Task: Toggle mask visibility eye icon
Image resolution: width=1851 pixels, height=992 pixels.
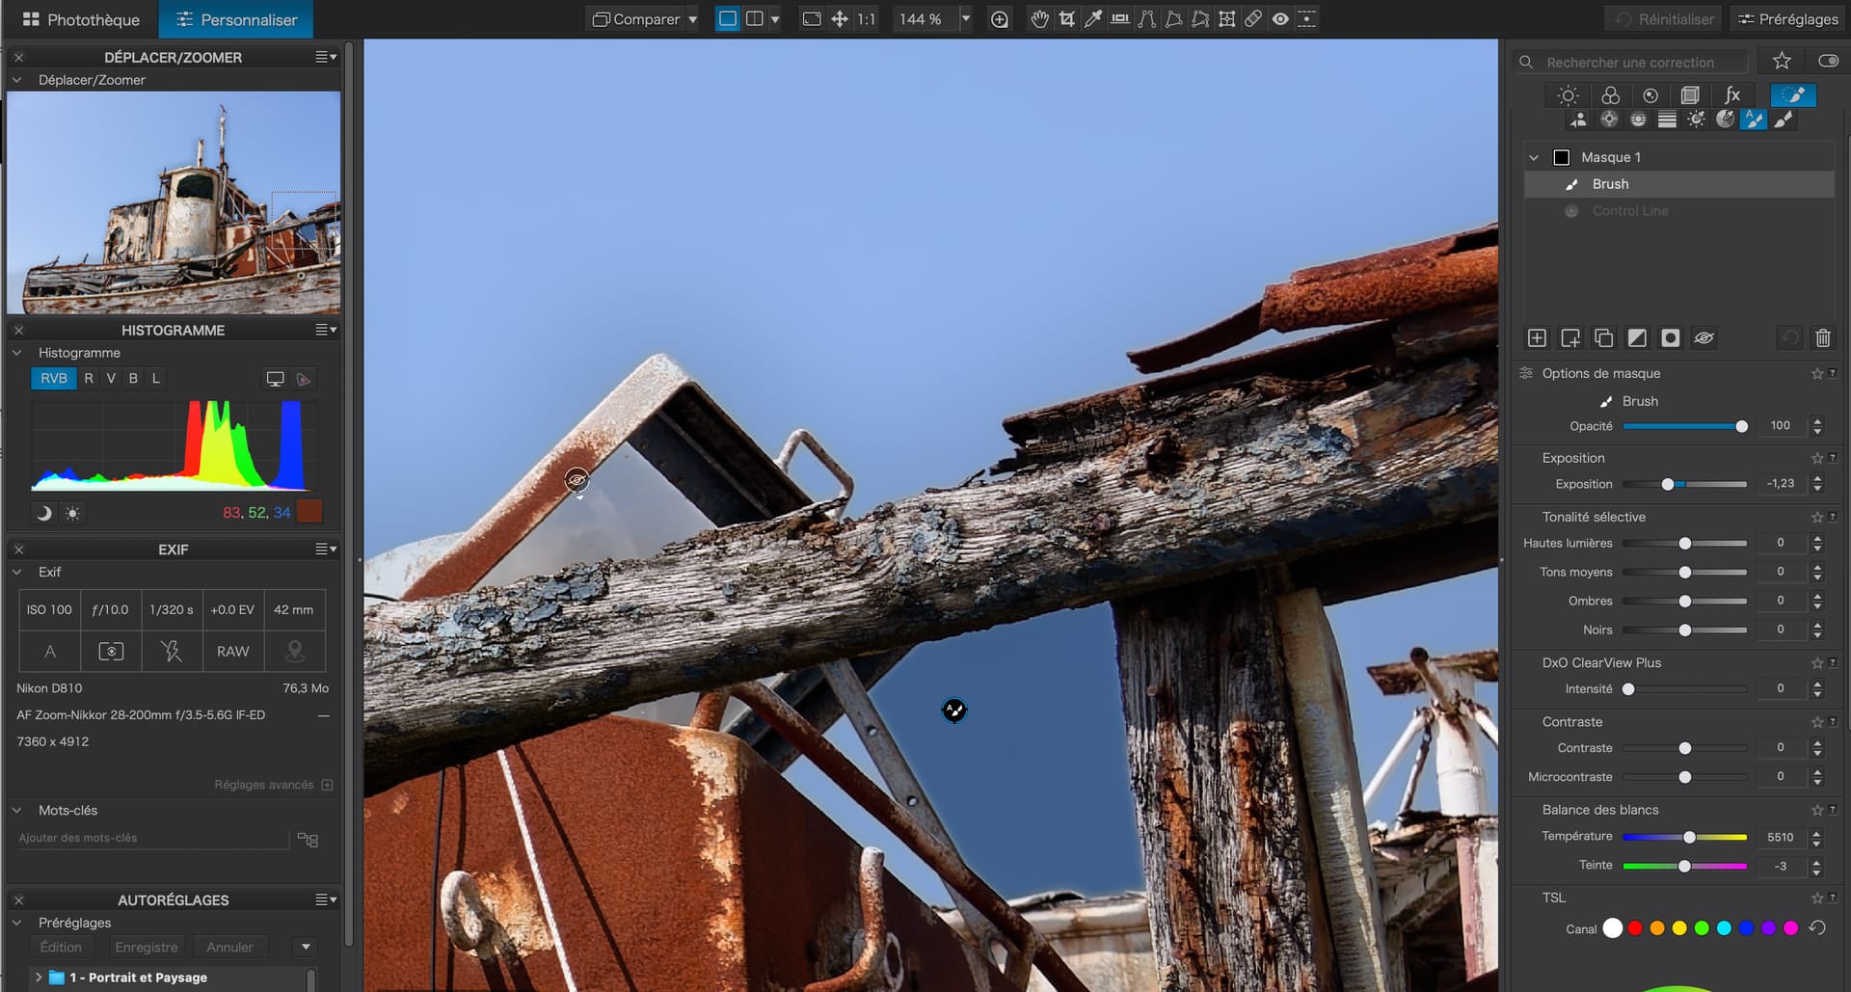Action: (1703, 338)
